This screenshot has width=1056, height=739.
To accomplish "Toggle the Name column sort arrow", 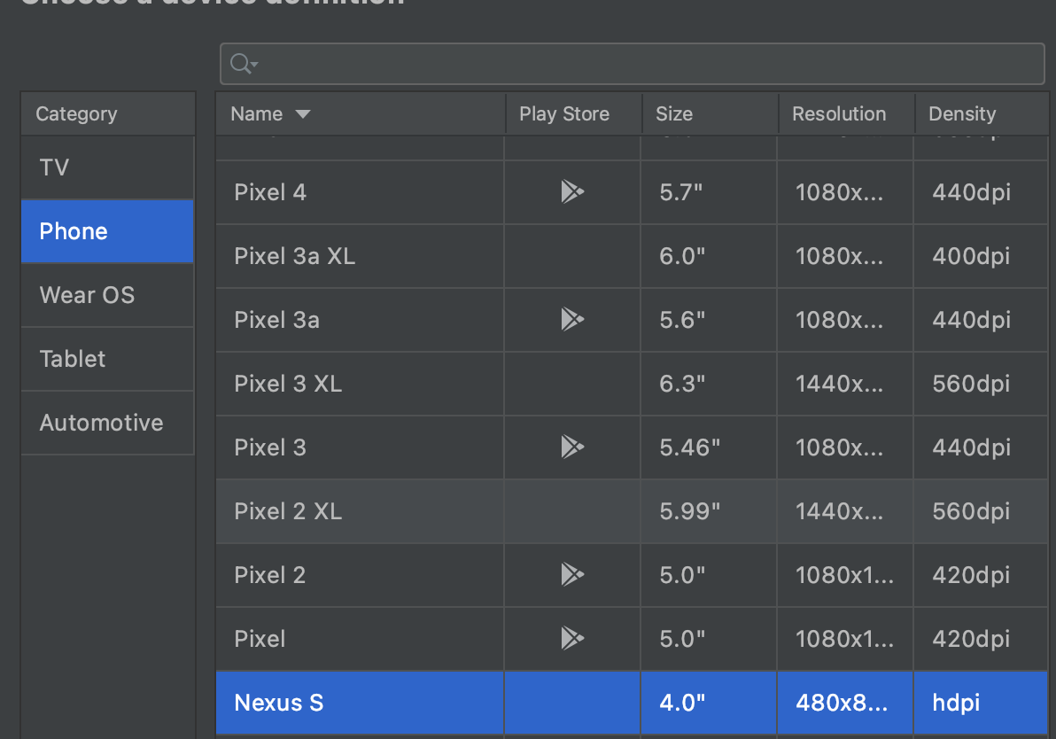I will click(303, 113).
